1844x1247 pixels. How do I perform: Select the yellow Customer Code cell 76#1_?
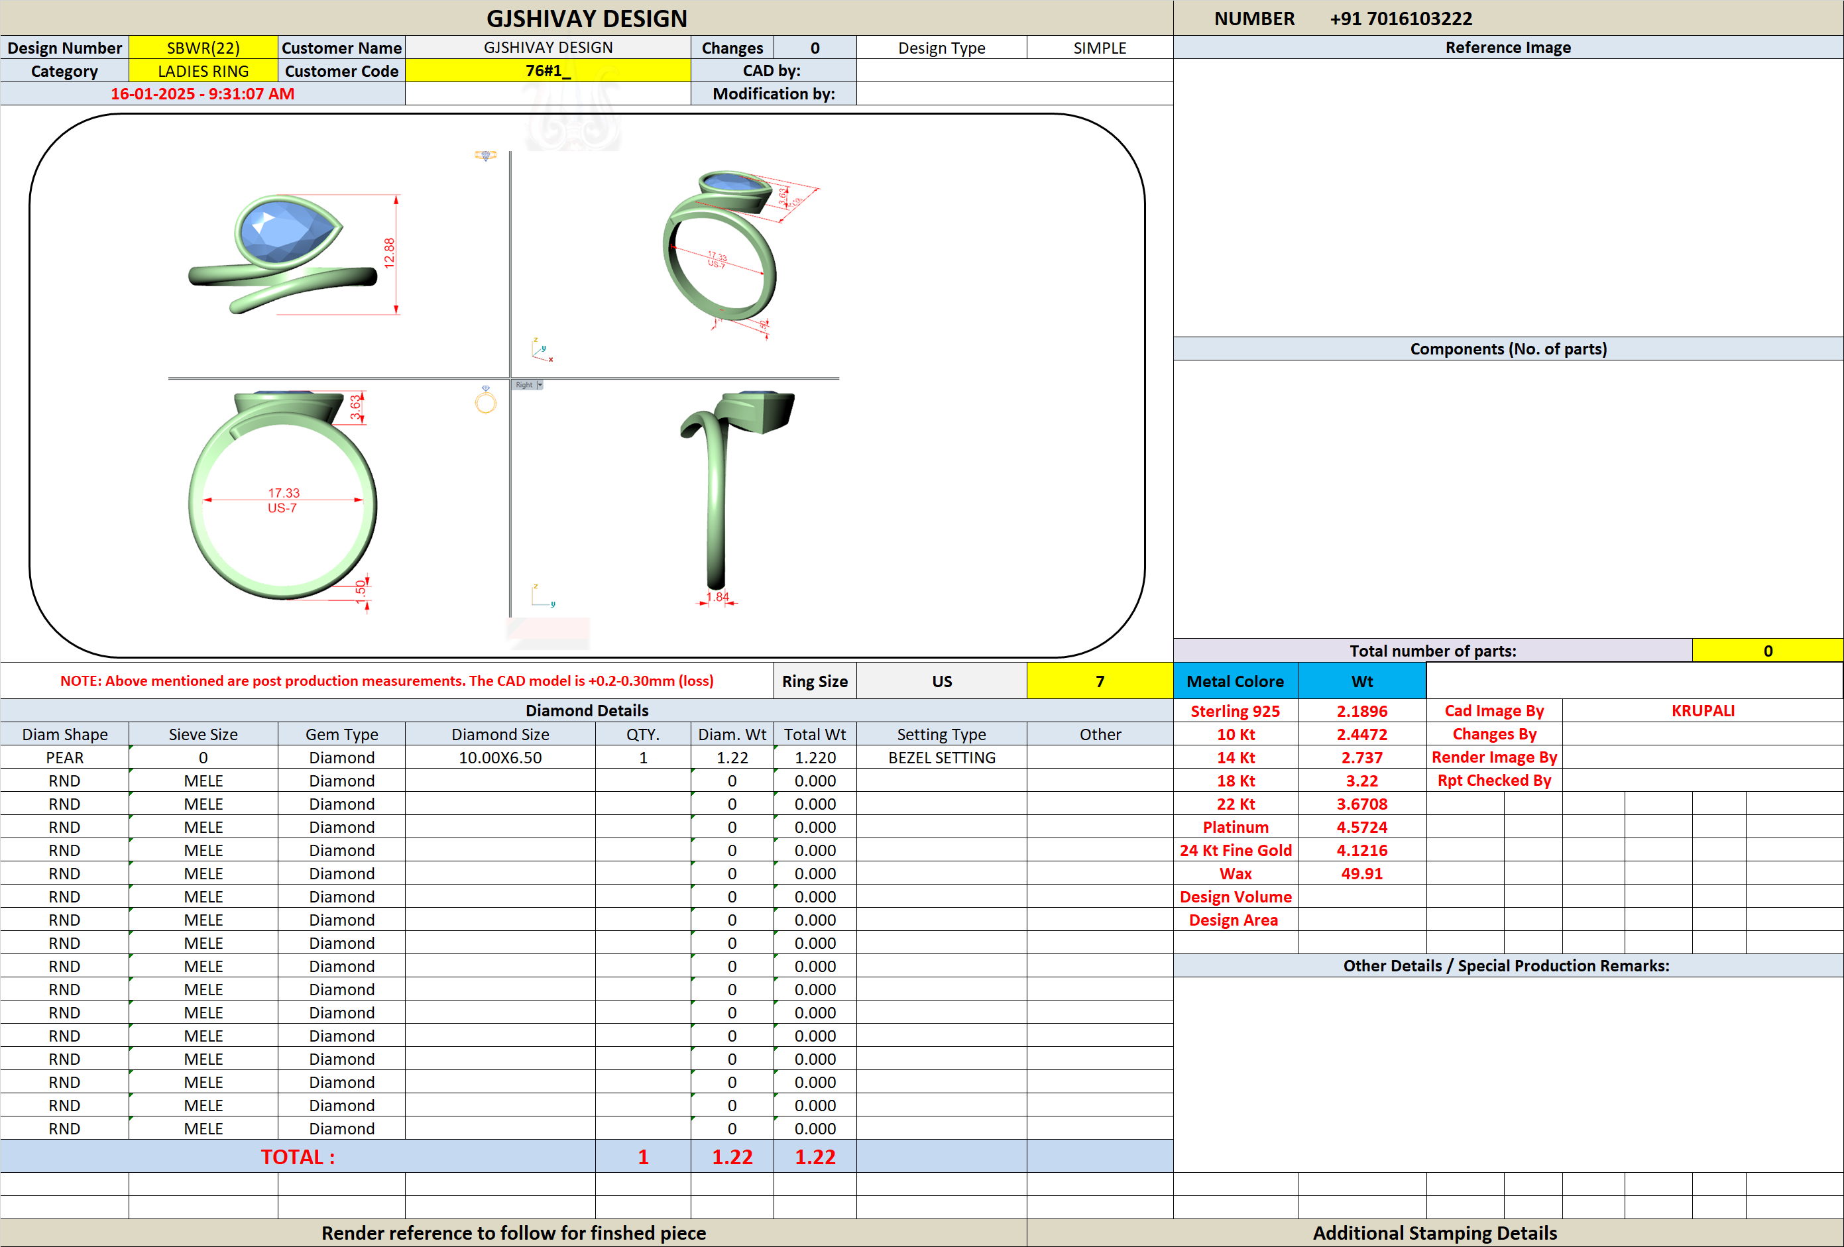click(x=548, y=71)
